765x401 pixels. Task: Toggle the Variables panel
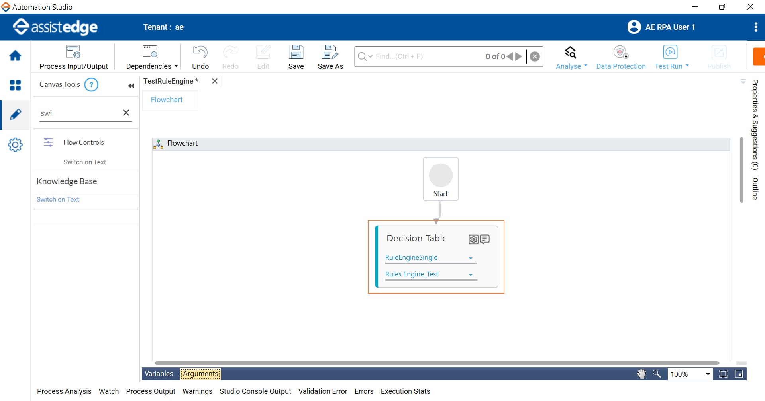click(x=159, y=374)
